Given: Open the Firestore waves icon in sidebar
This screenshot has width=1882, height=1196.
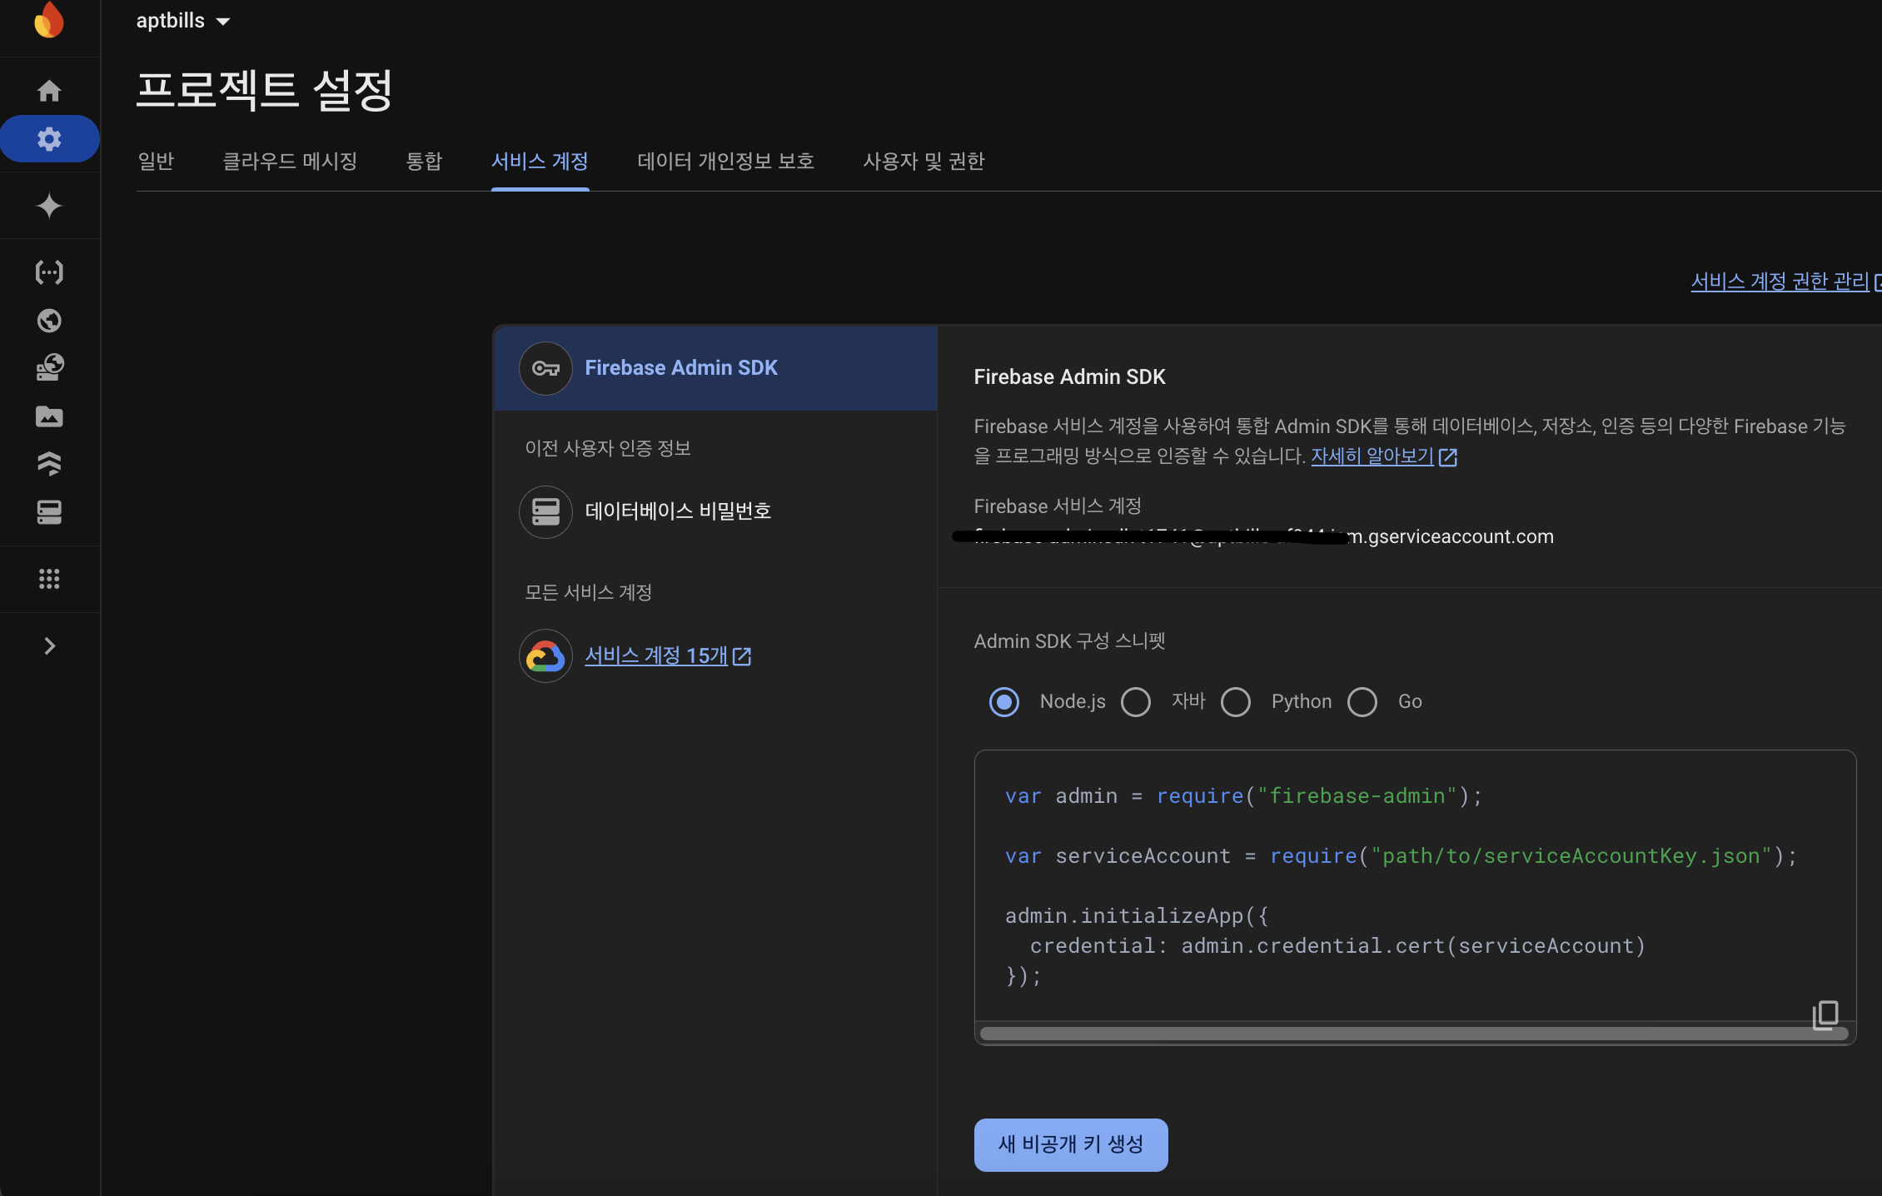Looking at the screenshot, I should tap(49, 464).
